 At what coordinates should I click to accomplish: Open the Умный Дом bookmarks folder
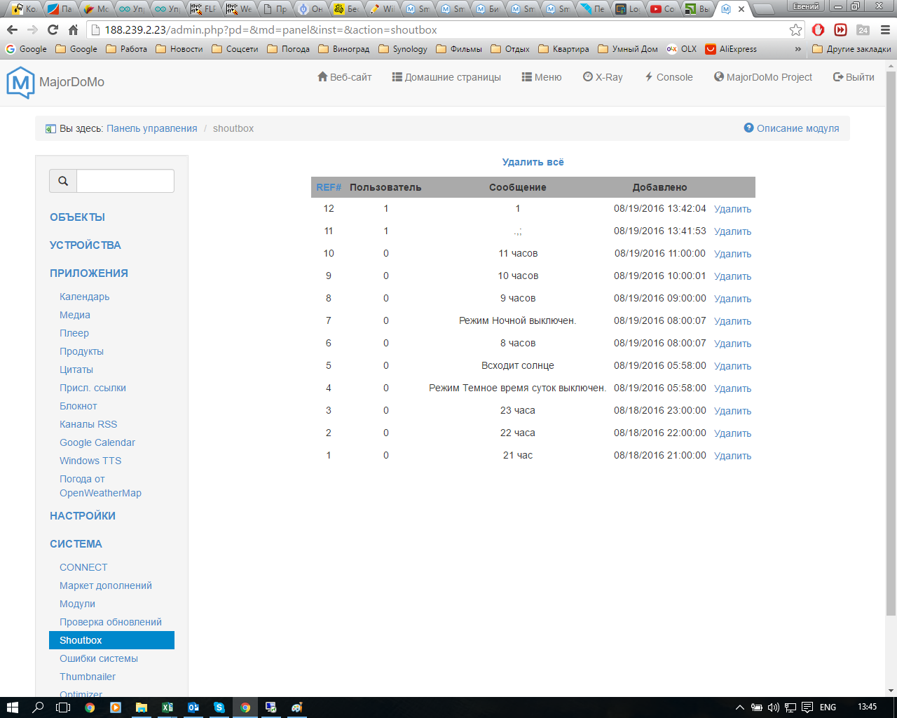click(628, 49)
